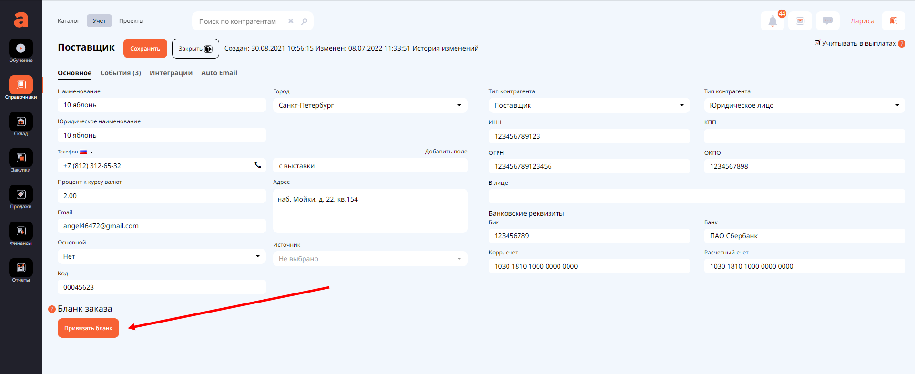Open phone country flag selector
Viewport: 915px width, 374px height.
(x=86, y=152)
